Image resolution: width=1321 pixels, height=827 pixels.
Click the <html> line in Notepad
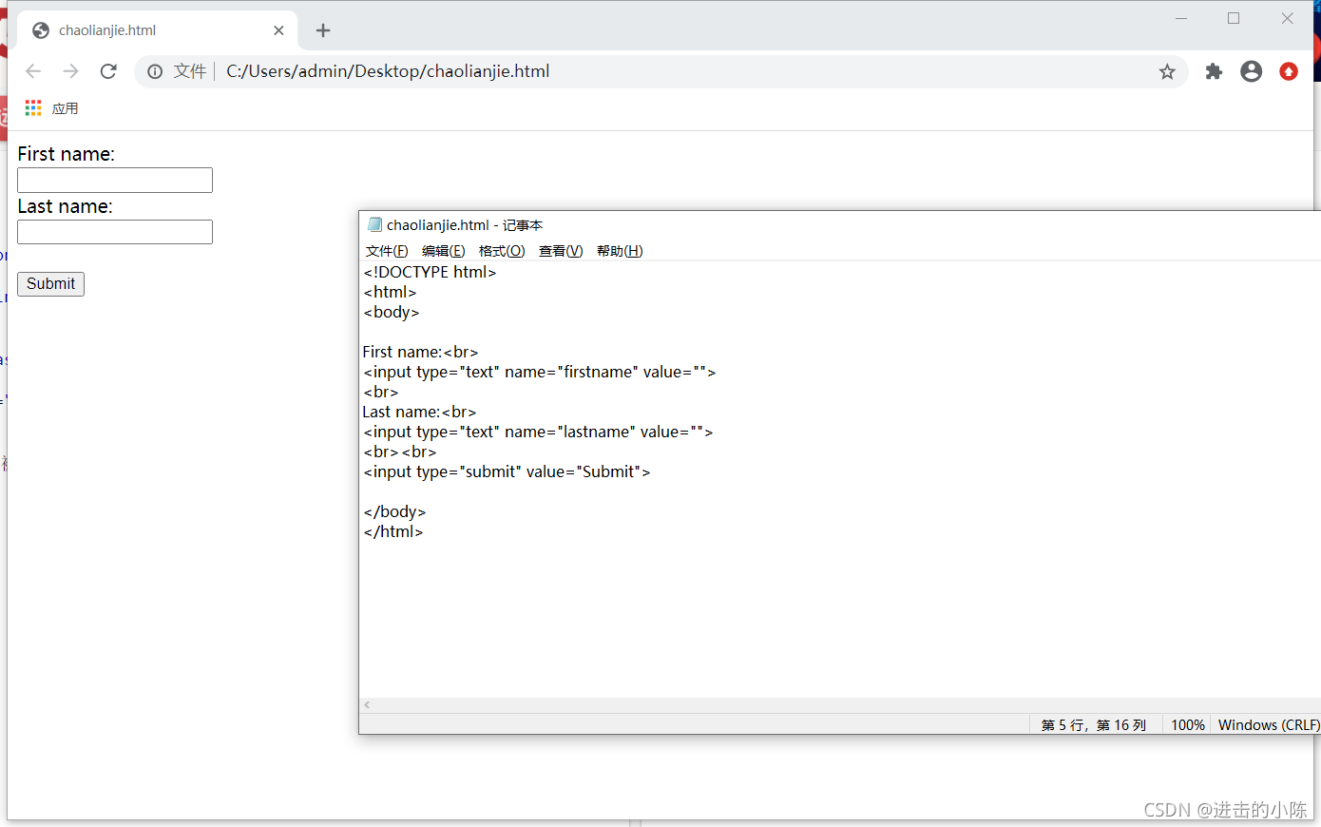390,292
